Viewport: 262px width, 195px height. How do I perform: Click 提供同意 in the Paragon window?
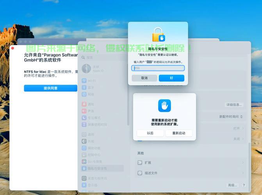[50, 88]
